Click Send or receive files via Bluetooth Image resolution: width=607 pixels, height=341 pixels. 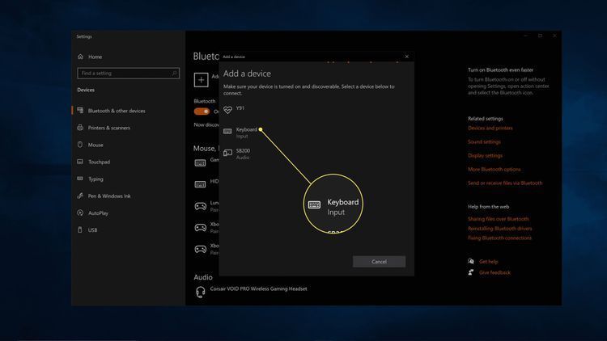504,183
